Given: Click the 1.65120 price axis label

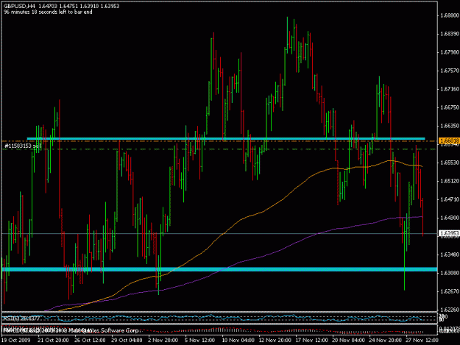Looking at the screenshot, I should tap(450, 181).
